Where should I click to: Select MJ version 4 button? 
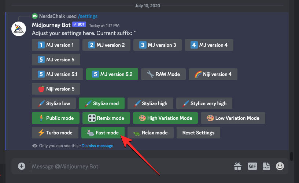pyautogui.click(x=209, y=45)
